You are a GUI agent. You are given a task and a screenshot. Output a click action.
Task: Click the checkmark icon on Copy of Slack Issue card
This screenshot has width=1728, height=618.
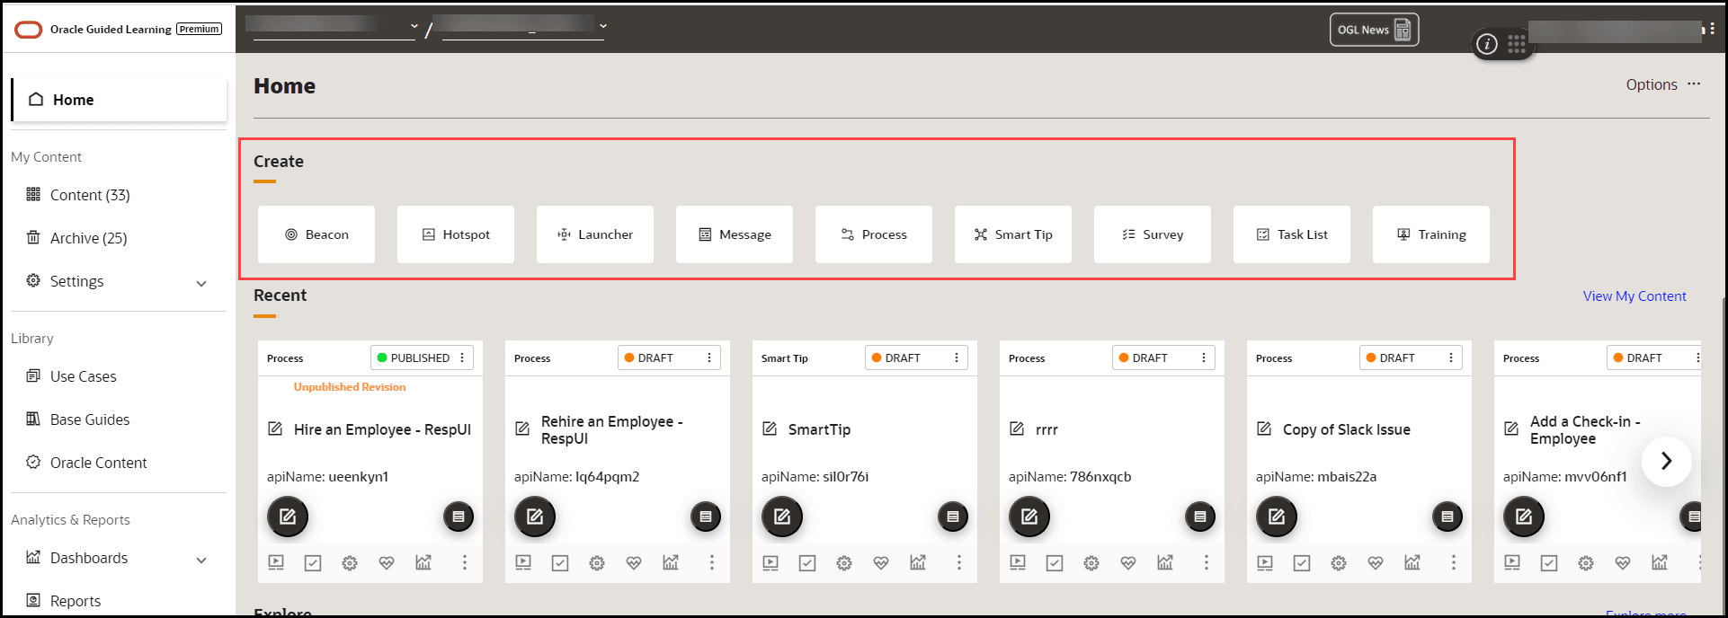coord(1302,563)
